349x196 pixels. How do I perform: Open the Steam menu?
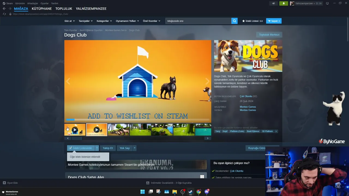tap(10, 3)
